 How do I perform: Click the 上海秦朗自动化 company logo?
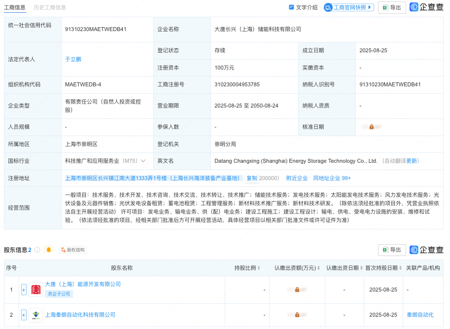pos(36,315)
